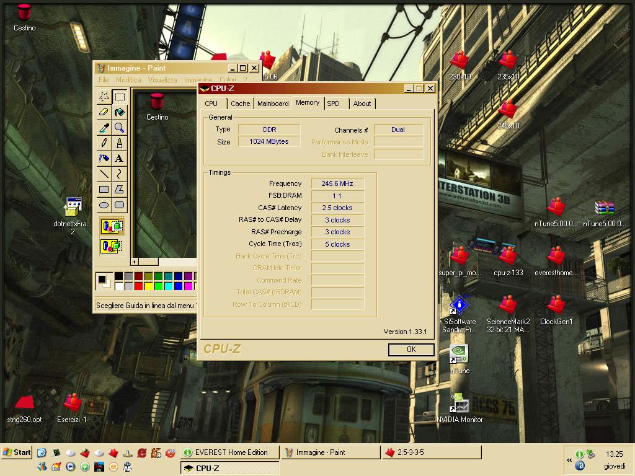This screenshot has height=476, width=635.
Task: Switch to the About tab in CPU-Z
Action: [362, 104]
